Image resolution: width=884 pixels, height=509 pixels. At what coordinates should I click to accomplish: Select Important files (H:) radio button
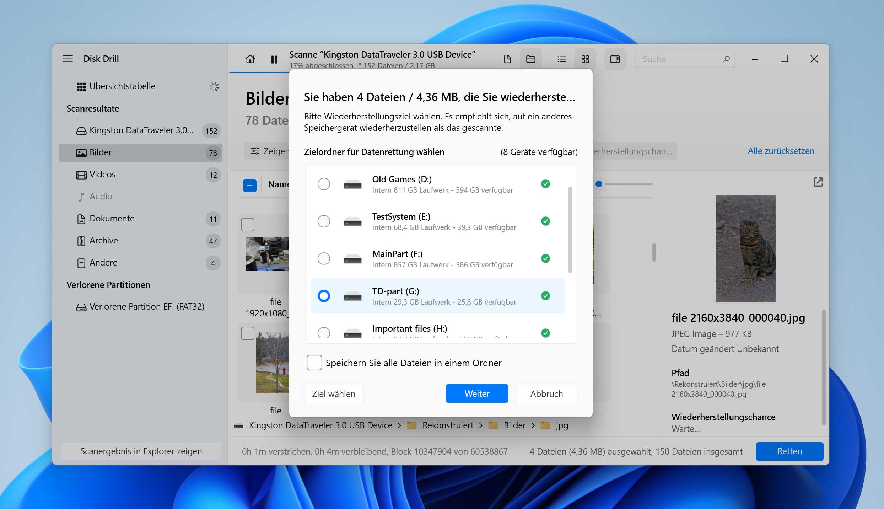[x=324, y=333]
